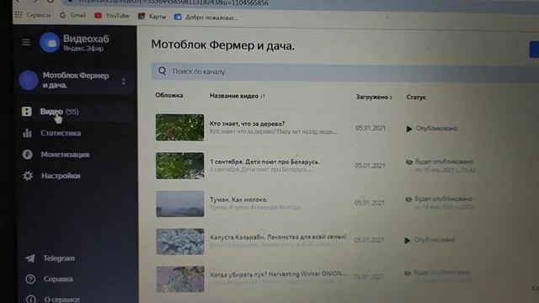Click the Обложка column header
This screenshot has width=539, height=303.
coord(169,95)
